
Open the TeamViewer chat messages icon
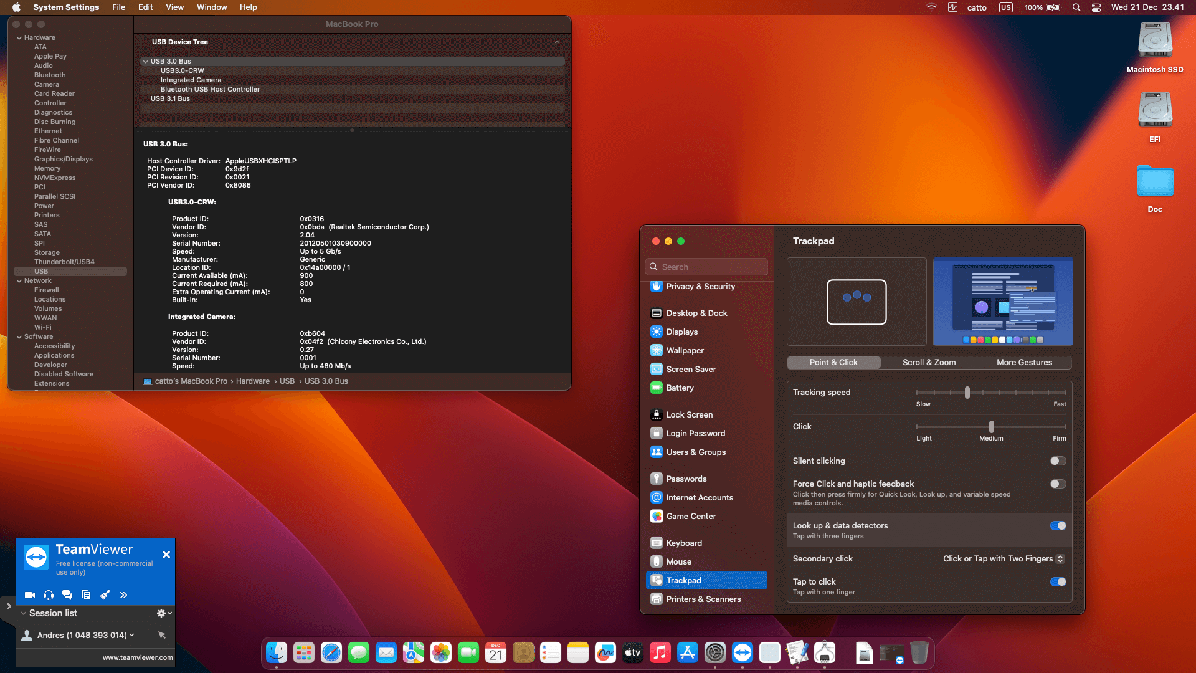(67, 595)
